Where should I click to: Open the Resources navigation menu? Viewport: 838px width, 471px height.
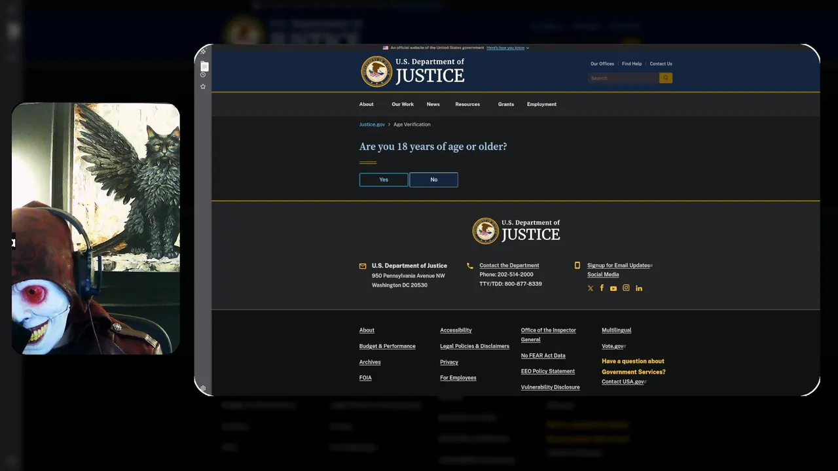tap(467, 104)
